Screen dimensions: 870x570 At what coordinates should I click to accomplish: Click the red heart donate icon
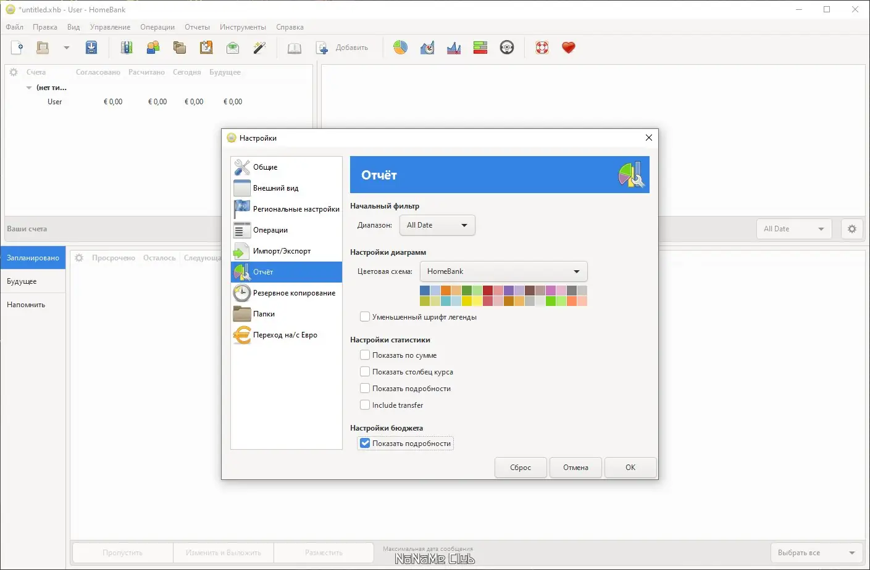point(569,47)
